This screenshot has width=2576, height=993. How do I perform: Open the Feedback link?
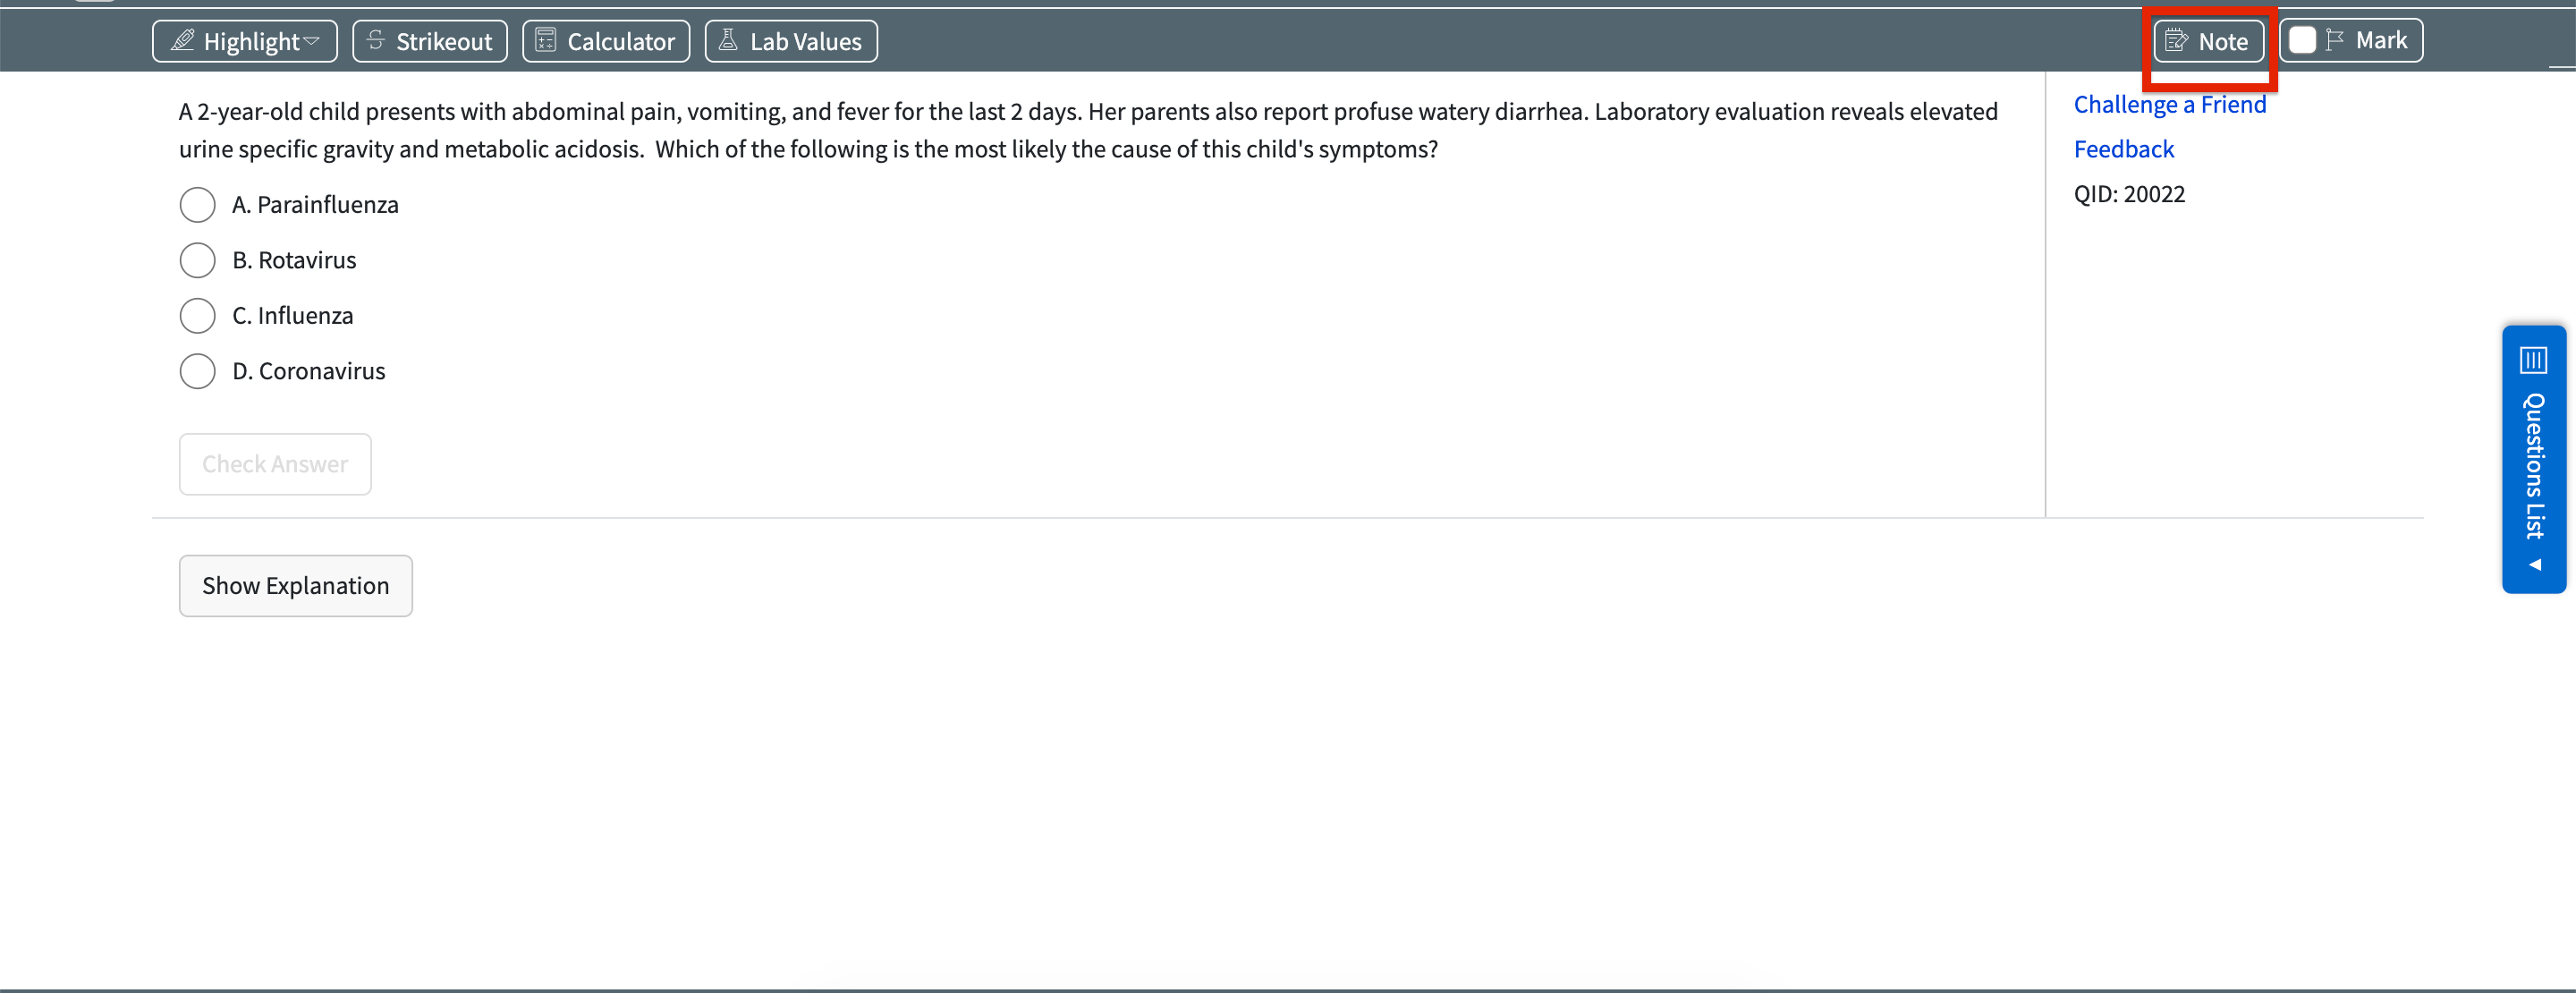pos(2123,150)
